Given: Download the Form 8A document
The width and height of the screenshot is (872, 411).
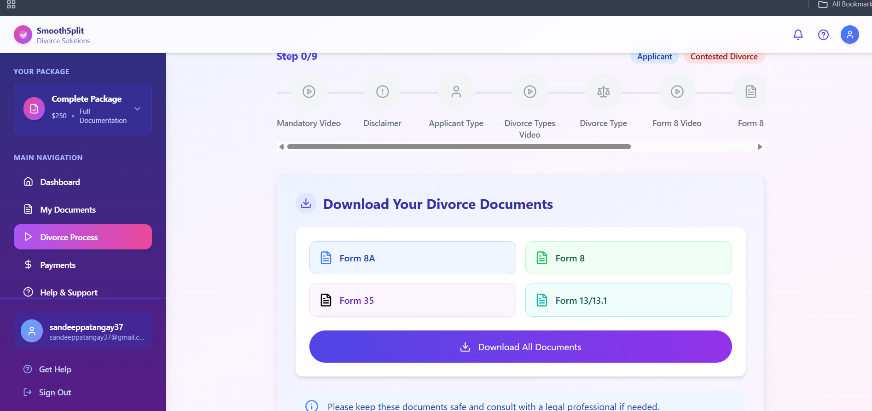Looking at the screenshot, I should [x=412, y=258].
